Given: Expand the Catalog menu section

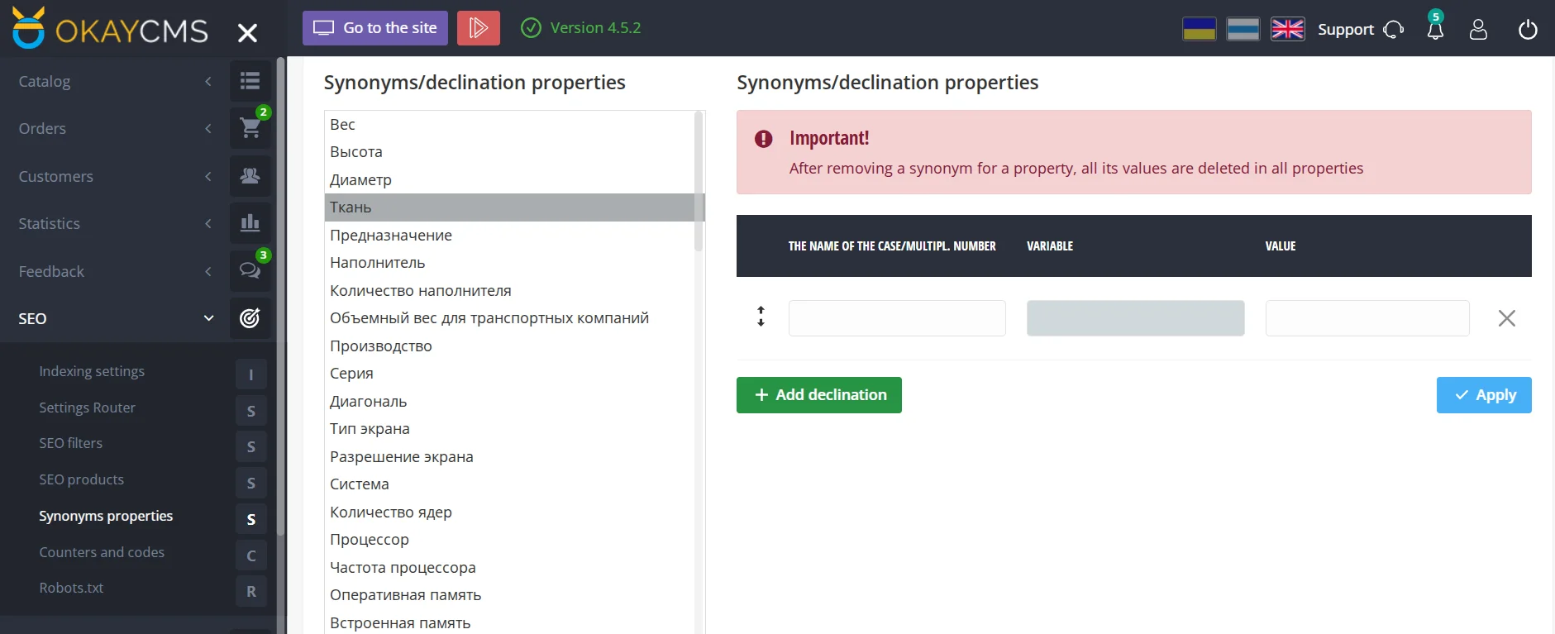Looking at the screenshot, I should [x=115, y=81].
